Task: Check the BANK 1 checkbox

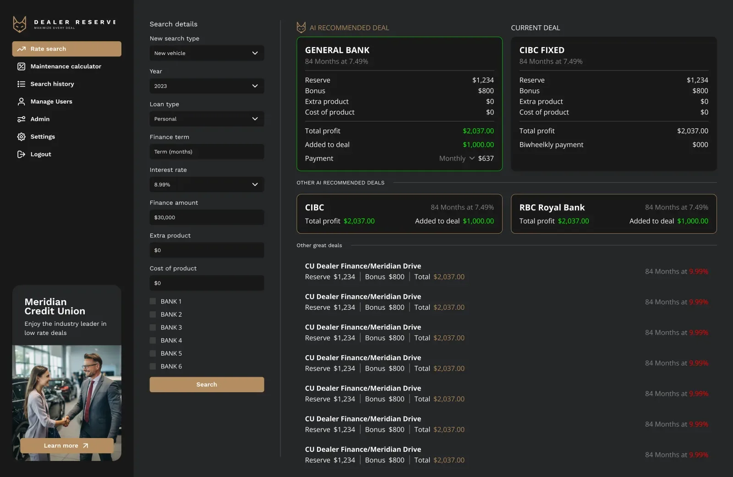Action: (x=153, y=302)
